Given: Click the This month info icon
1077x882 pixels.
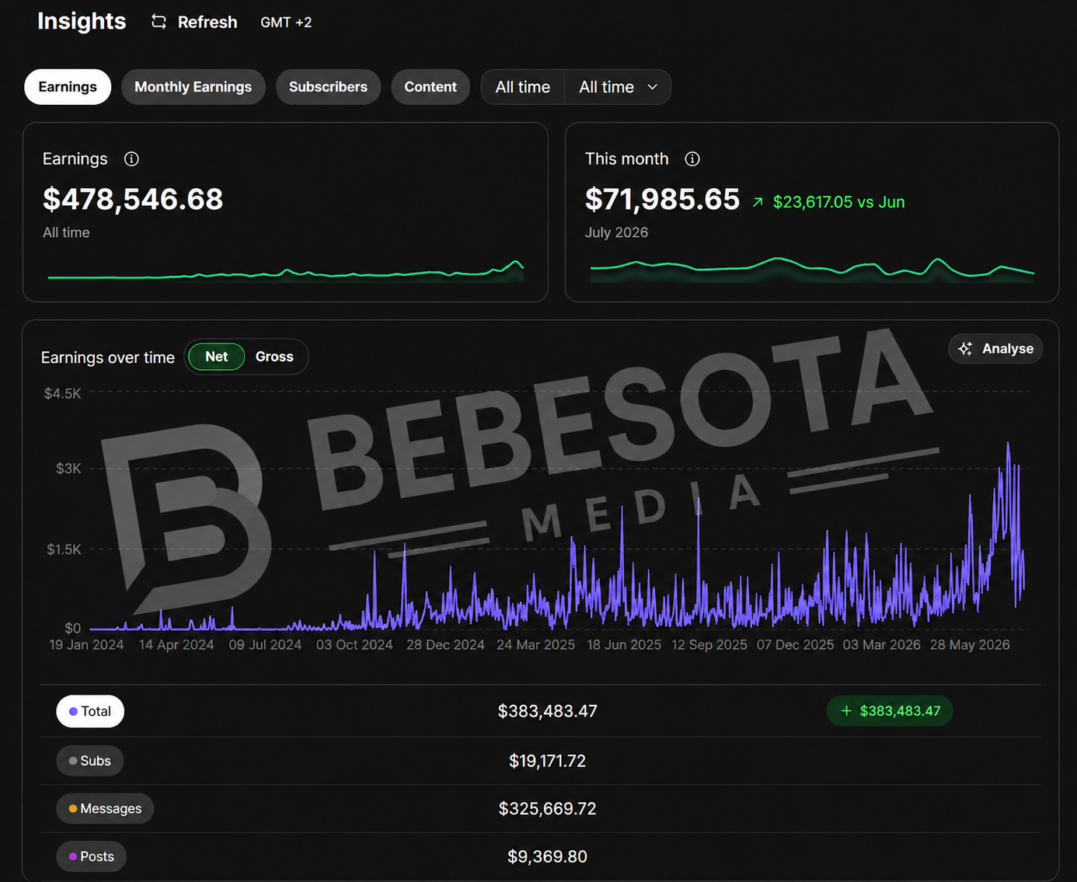Looking at the screenshot, I should coord(692,159).
